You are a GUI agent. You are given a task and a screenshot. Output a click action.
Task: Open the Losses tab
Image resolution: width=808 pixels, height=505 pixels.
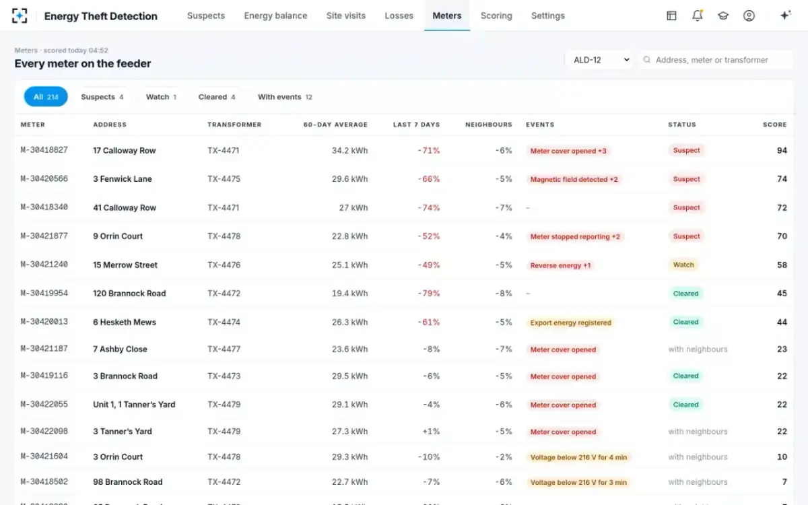click(399, 15)
